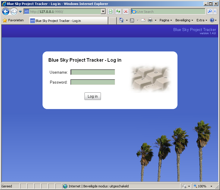
Task: Click the version 1.4.0 text
Action: click(x=208, y=33)
